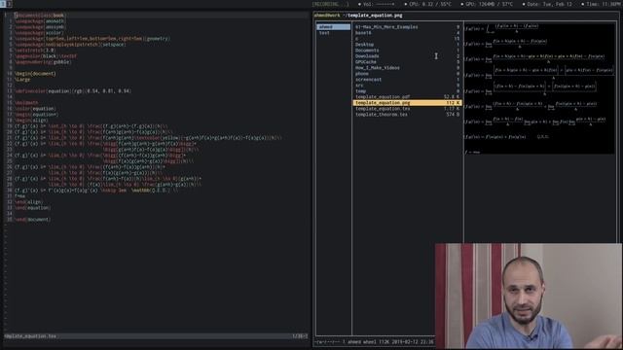Click the \pagenumbering{gobble} line in vim
The image size is (623, 350).
point(43,62)
